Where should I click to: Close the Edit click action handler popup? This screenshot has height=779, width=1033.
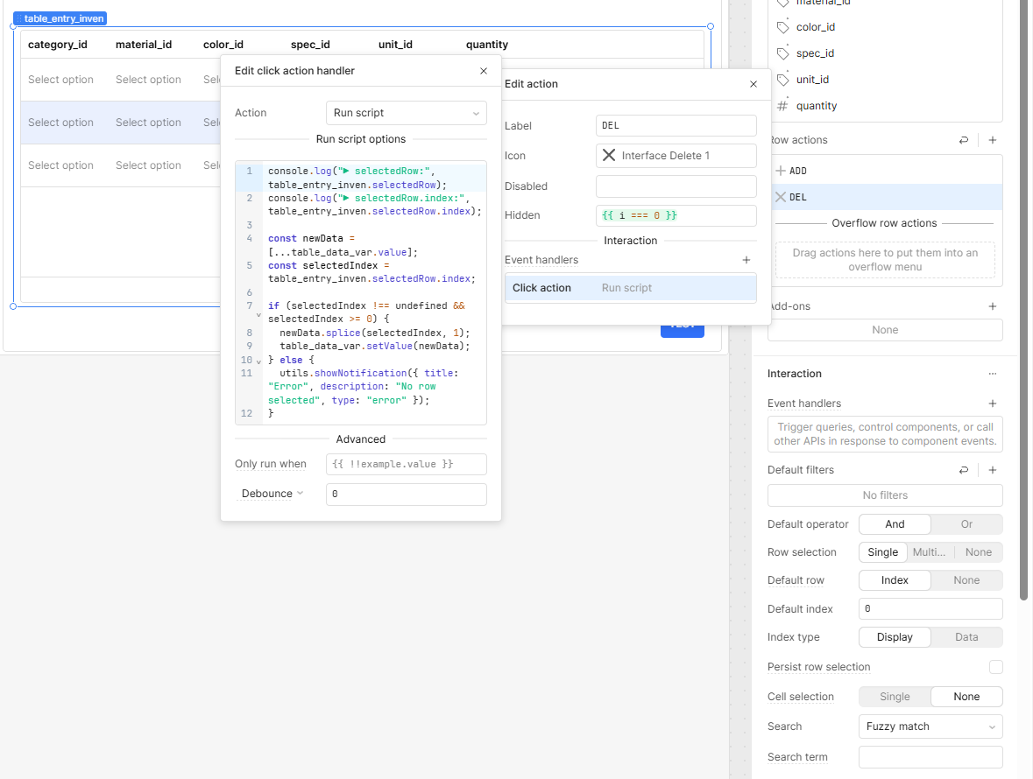pos(484,71)
